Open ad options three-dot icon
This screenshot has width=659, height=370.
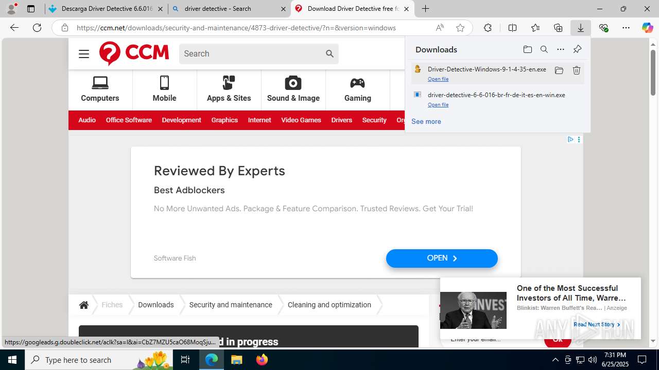click(x=579, y=139)
